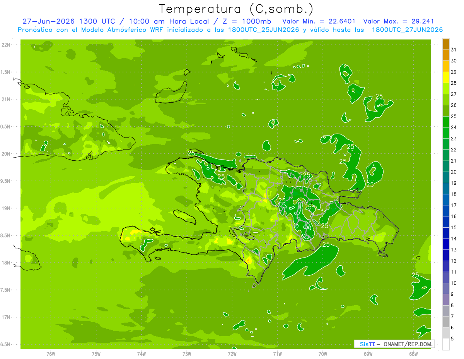Pick the grey 6–7 color scale segment

coord(446,322)
